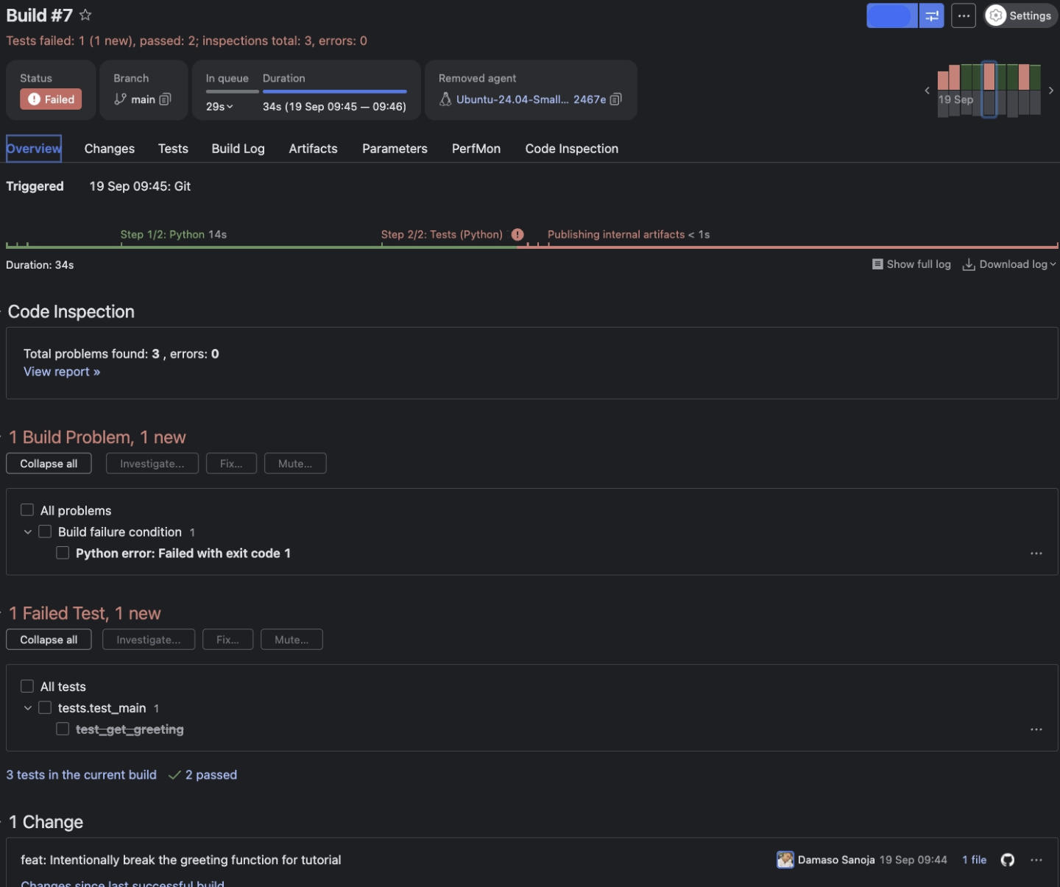This screenshot has width=1060, height=887.
Task: Open 3 tests in the current build link
Action: [x=81, y=775]
